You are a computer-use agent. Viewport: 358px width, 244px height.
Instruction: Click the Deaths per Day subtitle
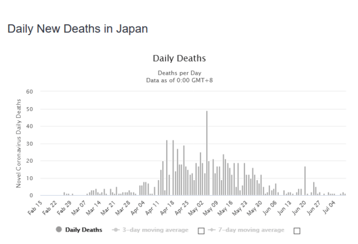[179, 72]
